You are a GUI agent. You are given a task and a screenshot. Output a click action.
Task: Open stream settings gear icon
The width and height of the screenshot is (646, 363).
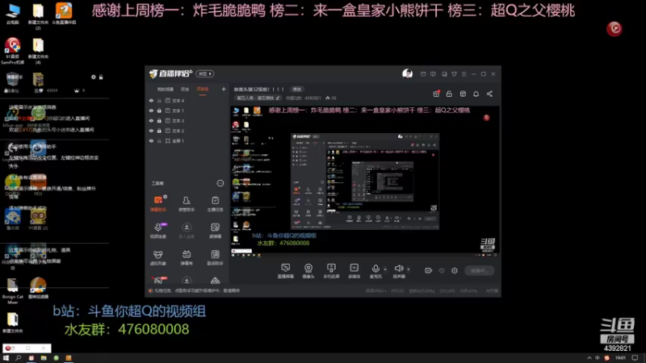(455, 270)
